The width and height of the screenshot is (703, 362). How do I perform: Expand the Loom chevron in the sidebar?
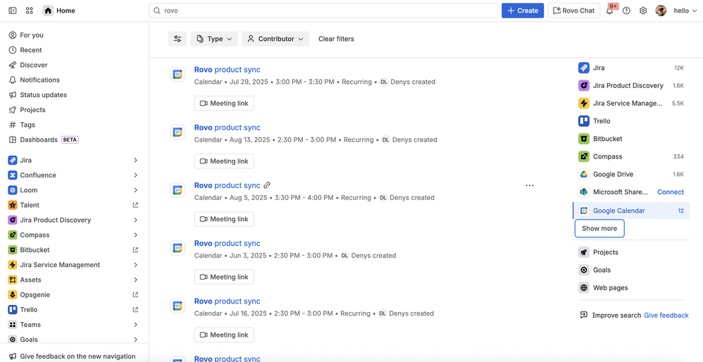[135, 190]
